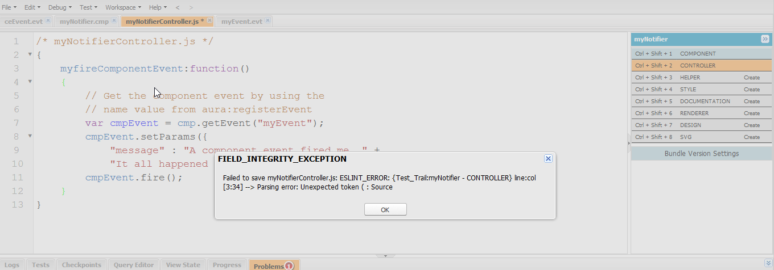Click OK in the error dialog
774x270 pixels.
pyautogui.click(x=385, y=209)
